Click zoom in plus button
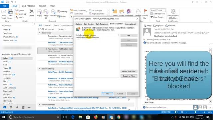Screen dimensions: 213x120 (204, 112)
